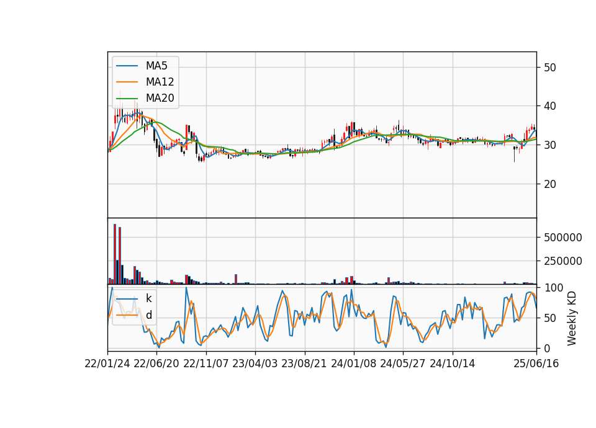
Task: Click the orange MA12 legend line sample
Action: tap(127, 82)
